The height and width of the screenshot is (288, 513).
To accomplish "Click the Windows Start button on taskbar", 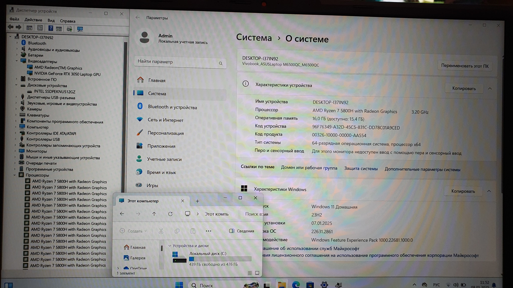I will [179, 285].
